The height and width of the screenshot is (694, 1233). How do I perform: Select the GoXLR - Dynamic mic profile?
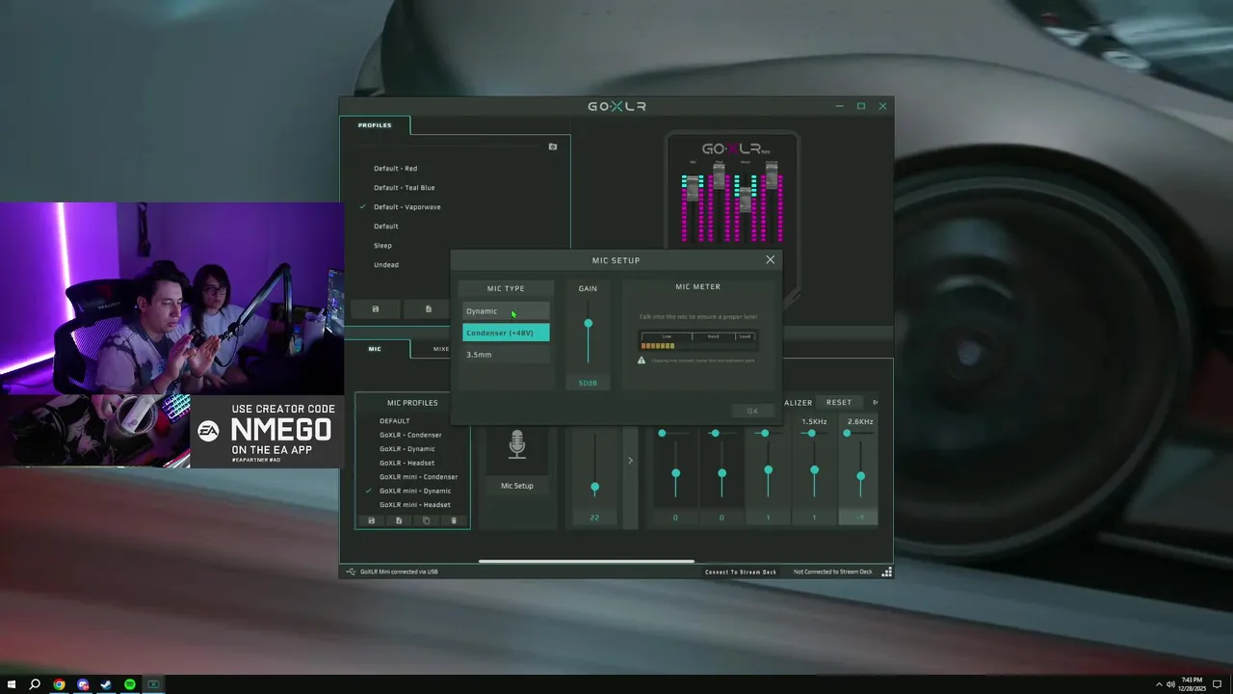(407, 449)
